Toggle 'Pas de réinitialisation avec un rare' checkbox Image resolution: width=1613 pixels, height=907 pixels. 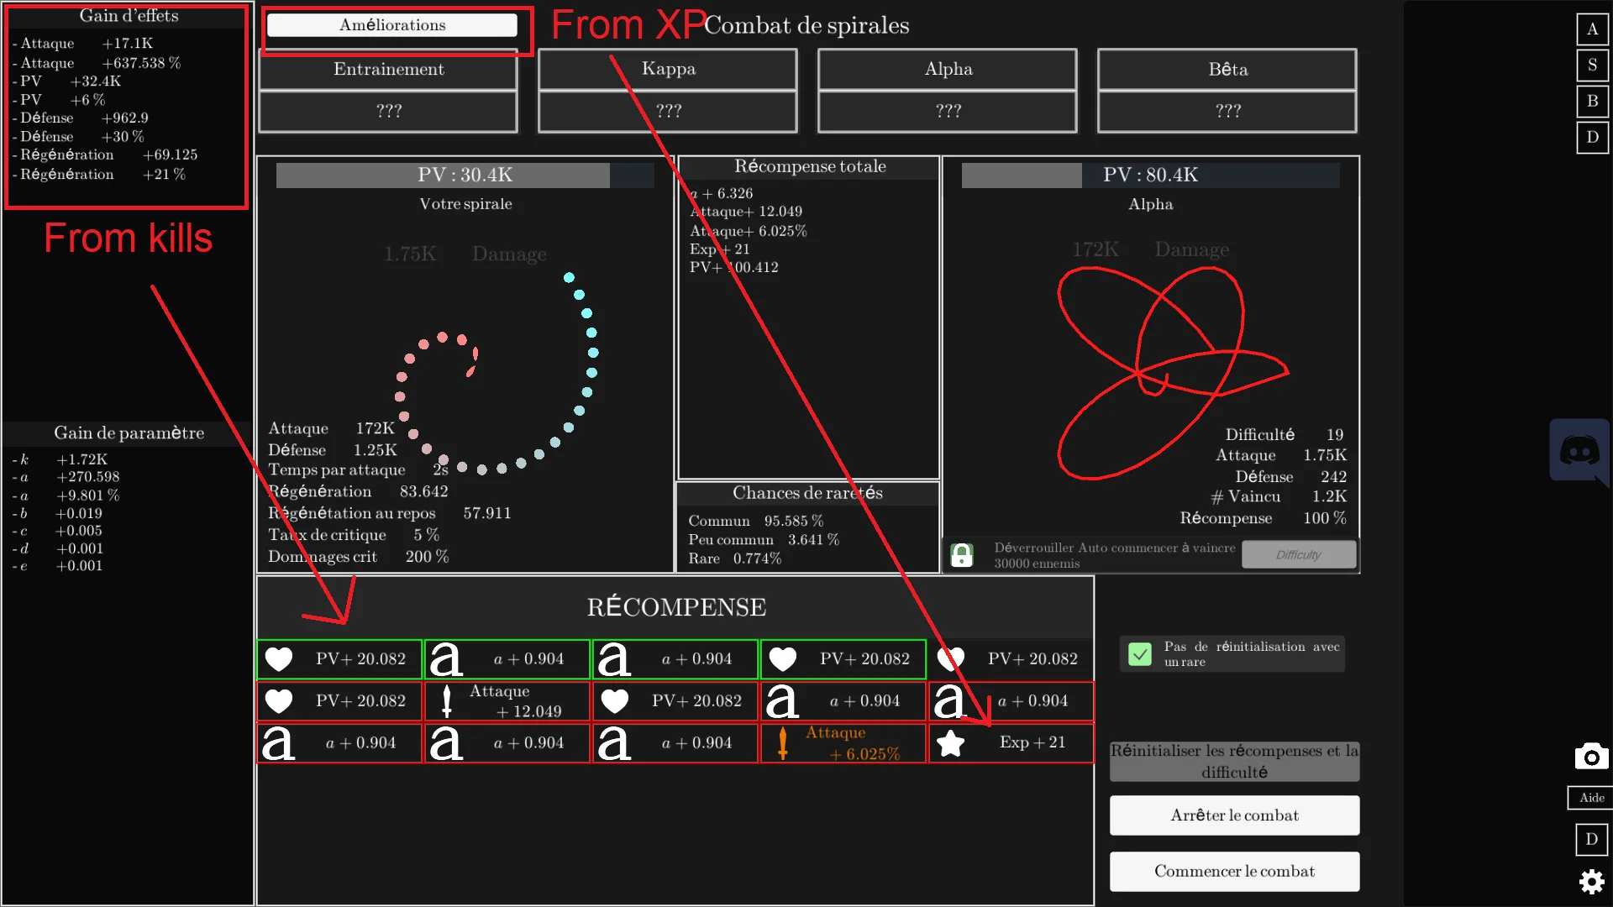tap(1140, 654)
